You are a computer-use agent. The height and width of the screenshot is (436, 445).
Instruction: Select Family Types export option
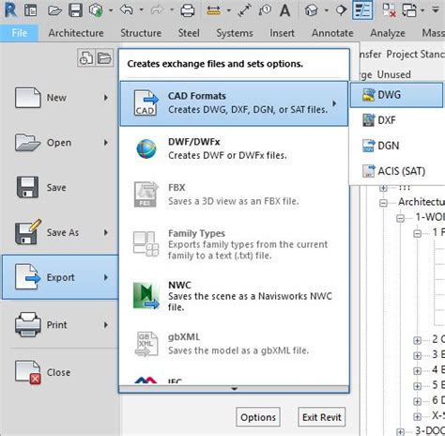point(234,244)
